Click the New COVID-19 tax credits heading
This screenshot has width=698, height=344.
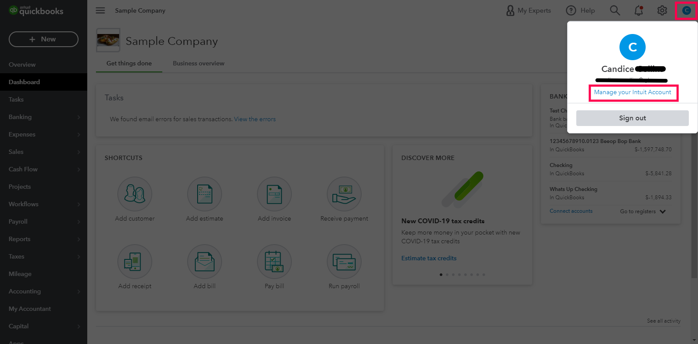pyautogui.click(x=443, y=221)
